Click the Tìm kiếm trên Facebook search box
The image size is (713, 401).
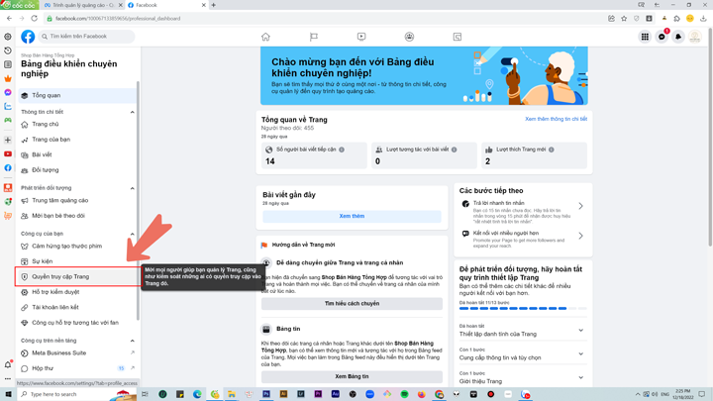coord(87,37)
